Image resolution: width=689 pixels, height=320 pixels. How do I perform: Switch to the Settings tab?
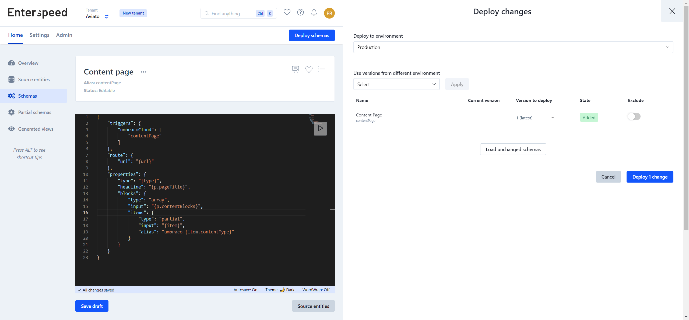point(39,35)
